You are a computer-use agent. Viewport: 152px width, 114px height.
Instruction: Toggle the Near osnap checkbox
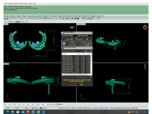[x=5, y=104]
